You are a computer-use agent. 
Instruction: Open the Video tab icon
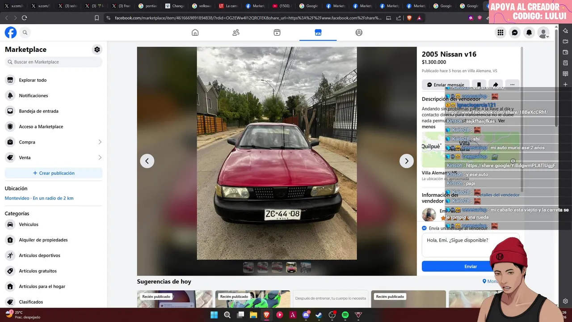click(x=277, y=33)
